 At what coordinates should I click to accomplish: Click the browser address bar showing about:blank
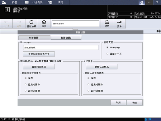point(75,23)
